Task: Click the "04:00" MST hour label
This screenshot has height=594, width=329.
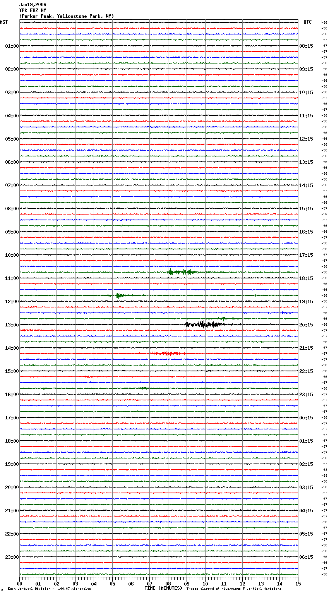Action: click(x=12, y=116)
